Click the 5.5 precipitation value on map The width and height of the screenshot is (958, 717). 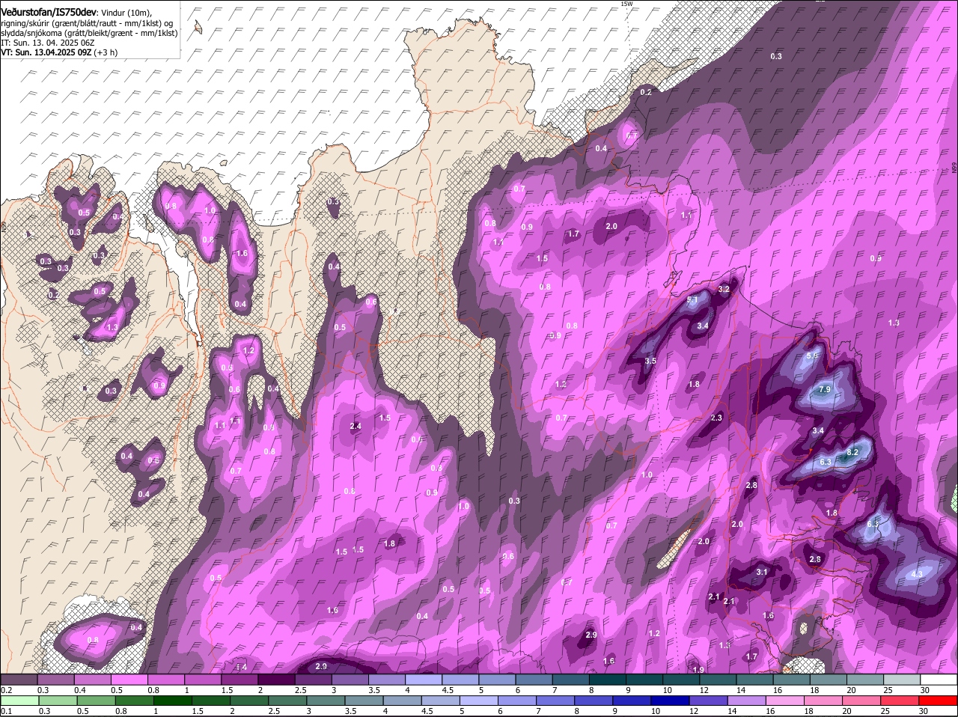(x=812, y=356)
